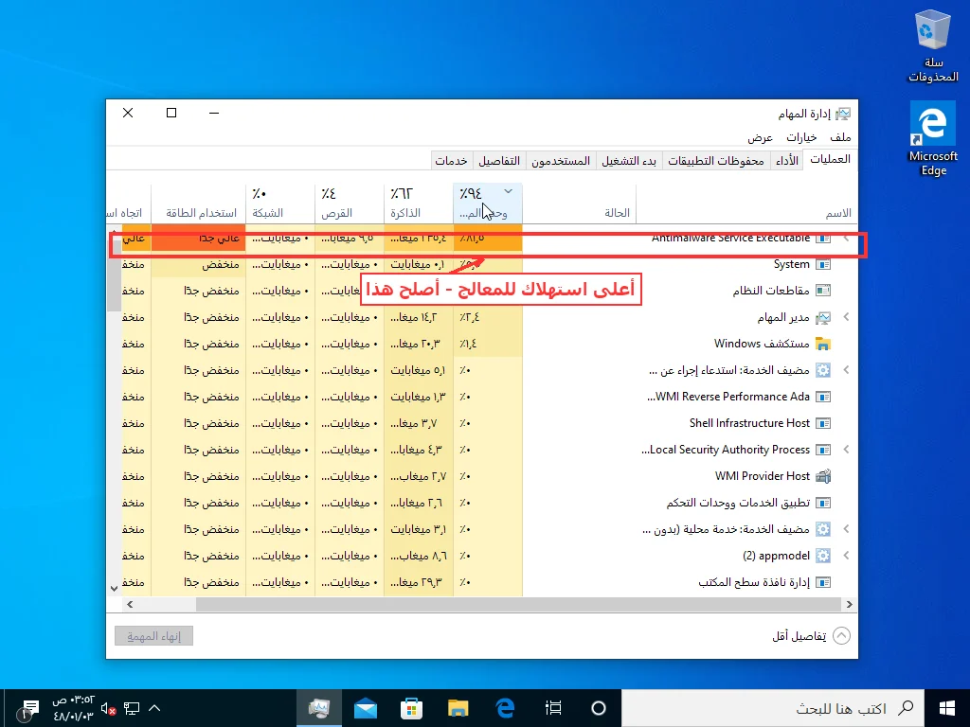
Task: Switch to بدء التشغيل tab
Action: point(629,161)
